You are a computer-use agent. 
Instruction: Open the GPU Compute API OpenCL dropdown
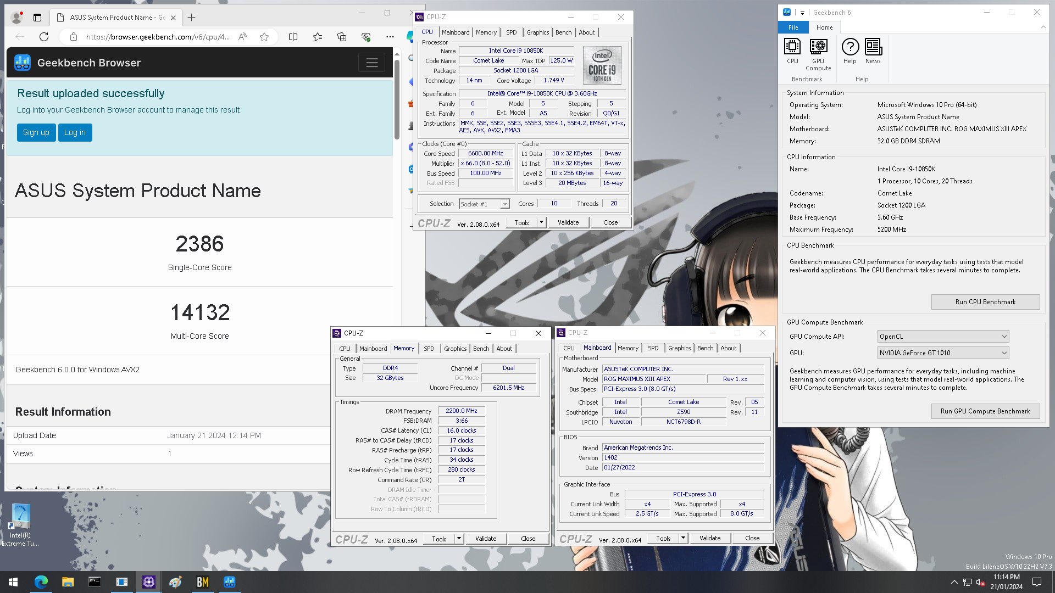[x=943, y=337]
